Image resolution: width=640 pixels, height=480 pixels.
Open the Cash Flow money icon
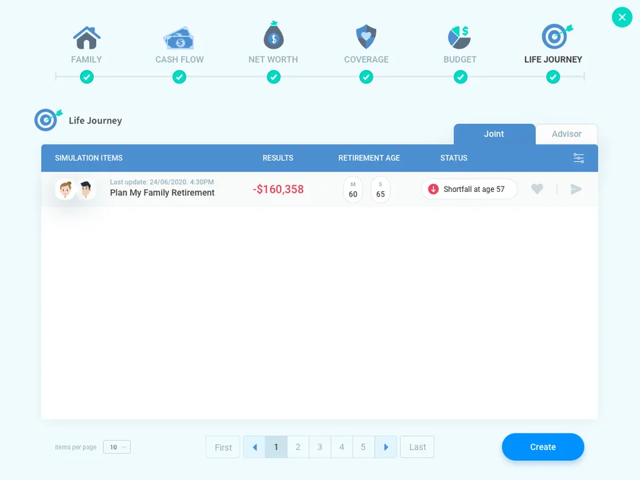(x=179, y=38)
